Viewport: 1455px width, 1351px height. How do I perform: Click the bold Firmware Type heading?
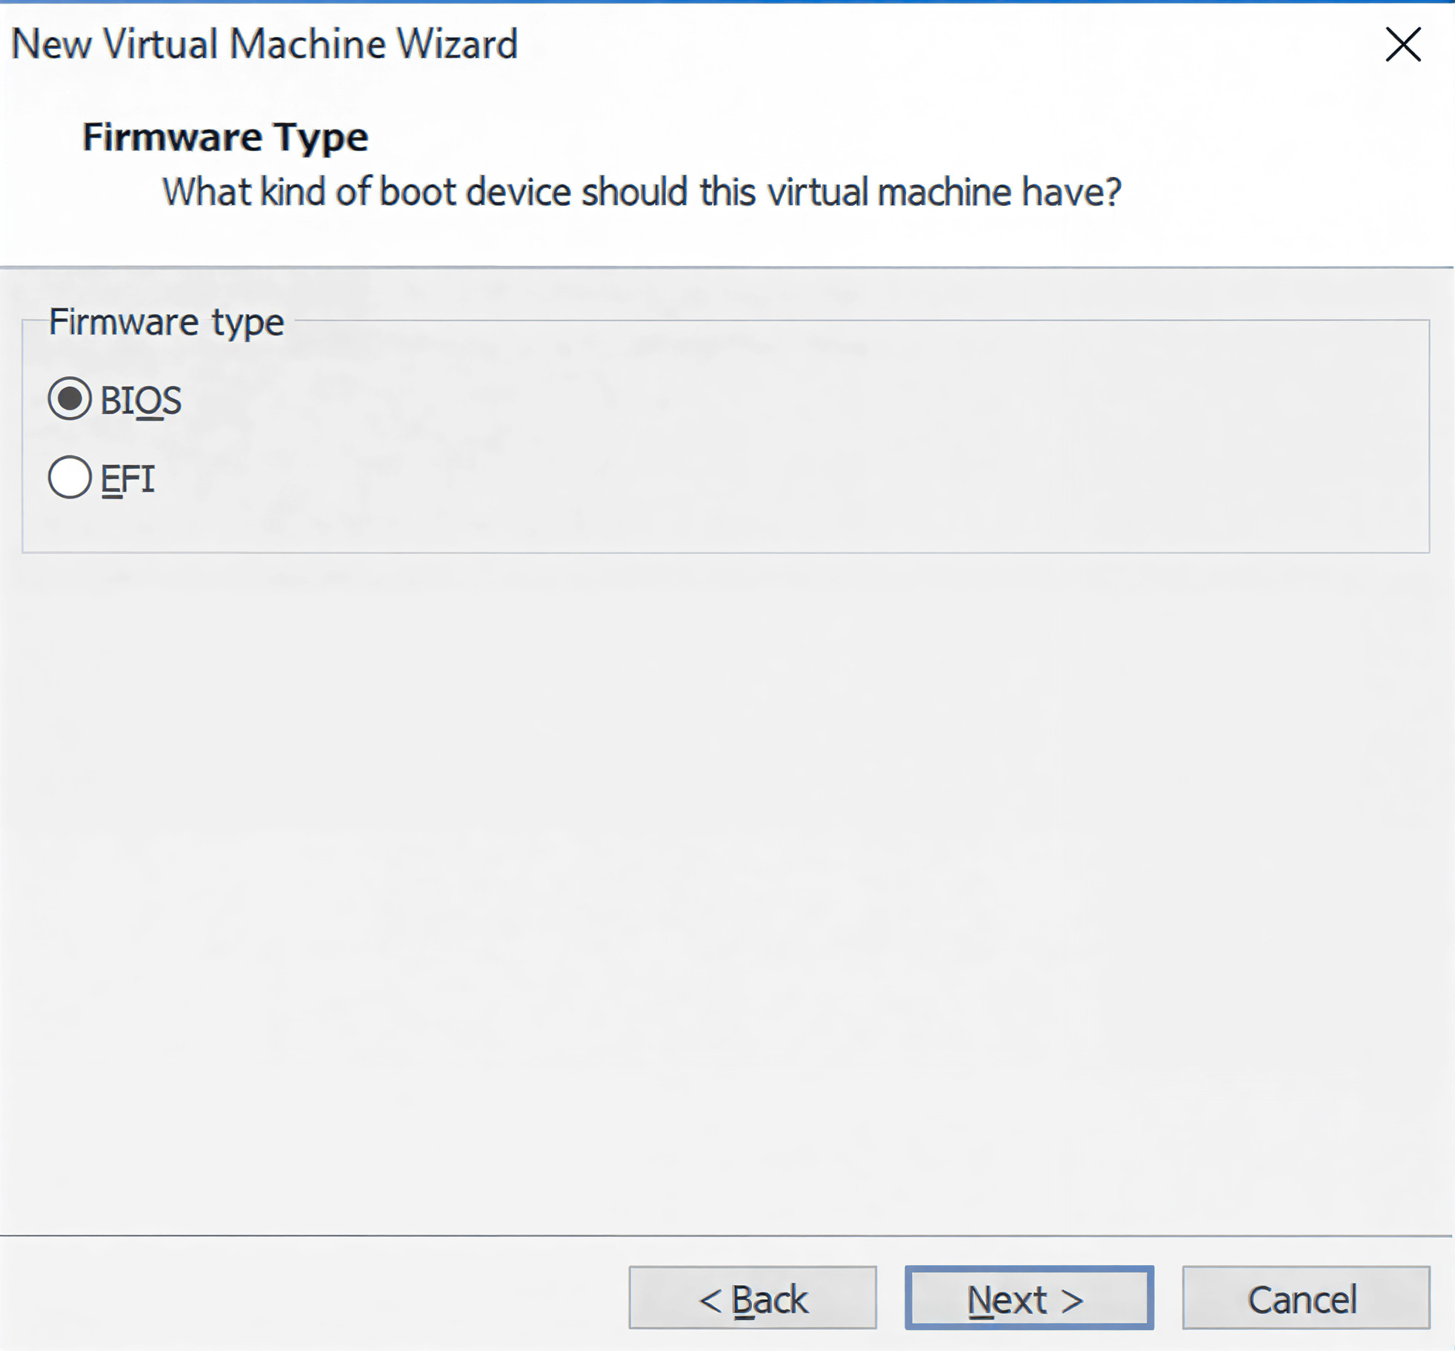pos(225,138)
